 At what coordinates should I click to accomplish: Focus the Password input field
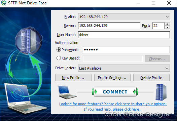pyautogui.click(x=126, y=49)
